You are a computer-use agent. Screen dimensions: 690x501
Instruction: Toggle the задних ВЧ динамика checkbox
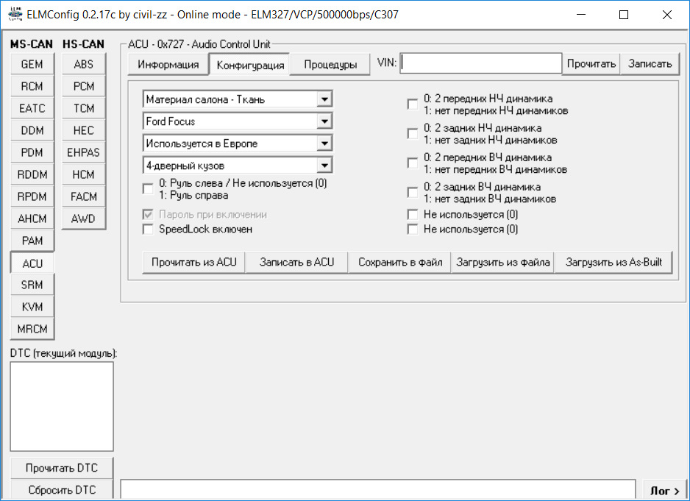pyautogui.click(x=413, y=193)
